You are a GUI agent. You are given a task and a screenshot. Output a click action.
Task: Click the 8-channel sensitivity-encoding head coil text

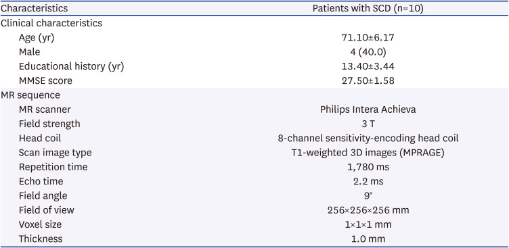pos(368,139)
